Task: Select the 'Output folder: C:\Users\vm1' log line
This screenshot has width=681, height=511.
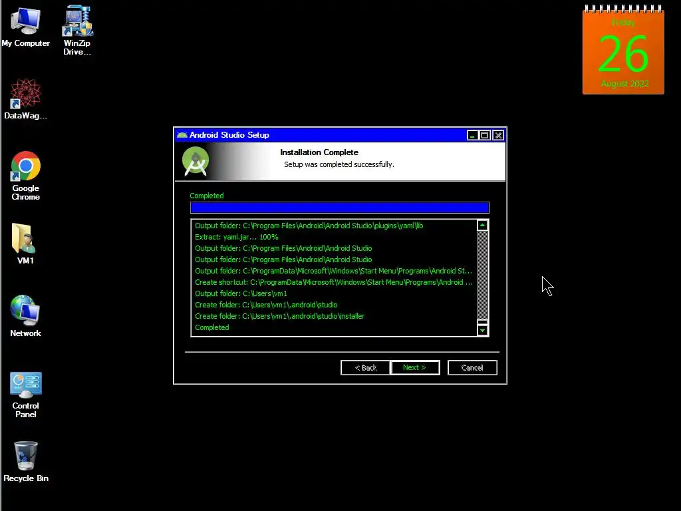Action: pyautogui.click(x=241, y=293)
